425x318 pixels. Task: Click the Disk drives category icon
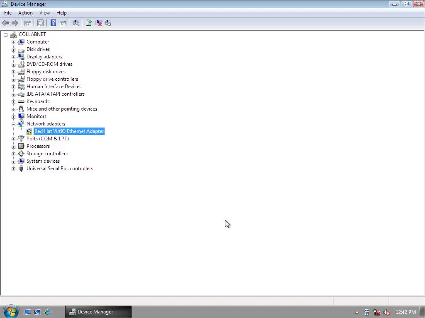(21, 50)
